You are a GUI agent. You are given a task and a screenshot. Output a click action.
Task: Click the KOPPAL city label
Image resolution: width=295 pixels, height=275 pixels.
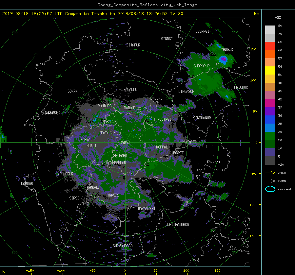(x=162, y=147)
